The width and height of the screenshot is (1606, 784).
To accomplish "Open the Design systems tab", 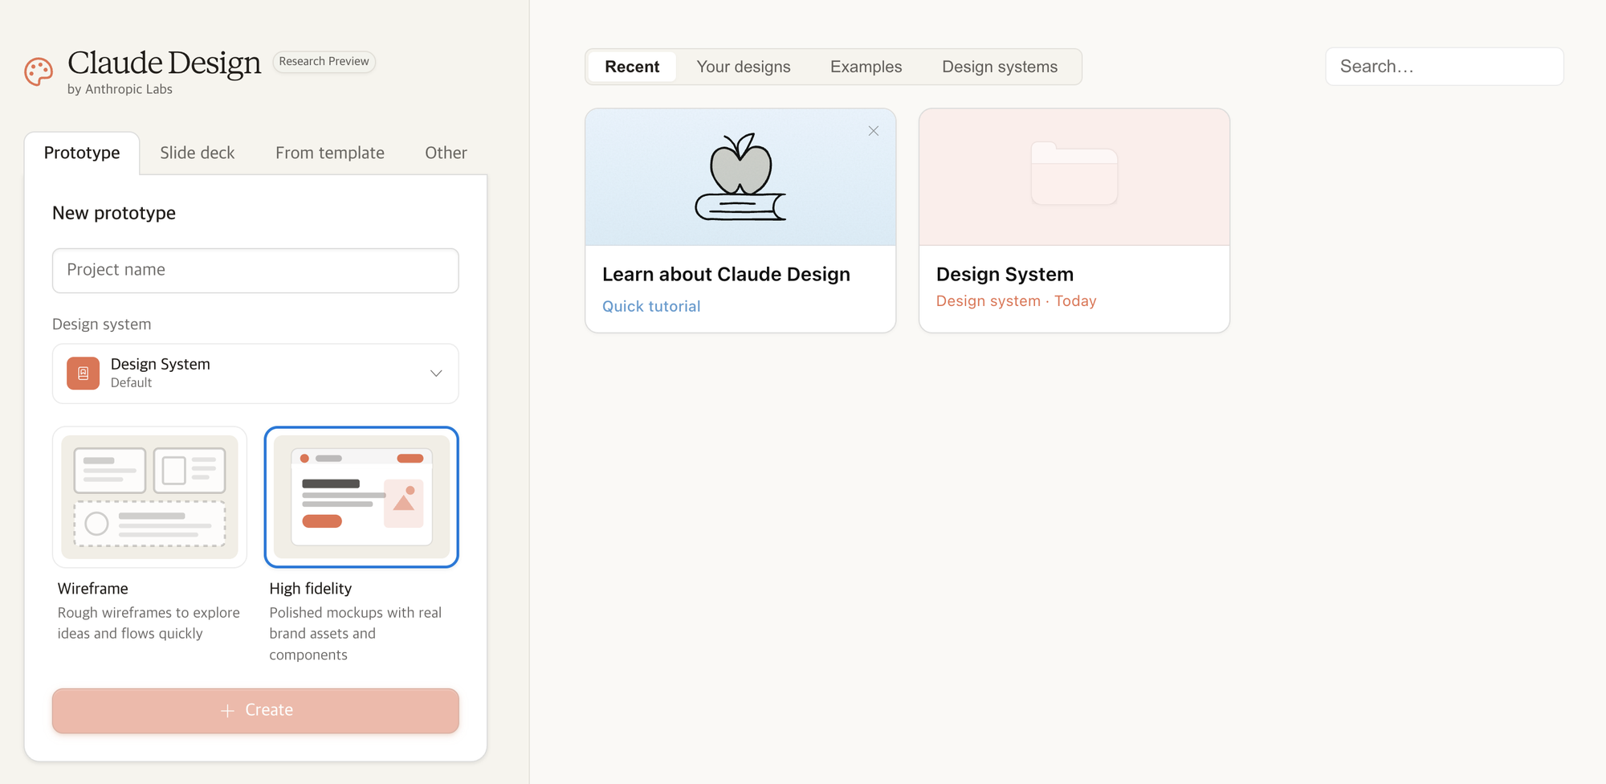I will click(1000, 67).
